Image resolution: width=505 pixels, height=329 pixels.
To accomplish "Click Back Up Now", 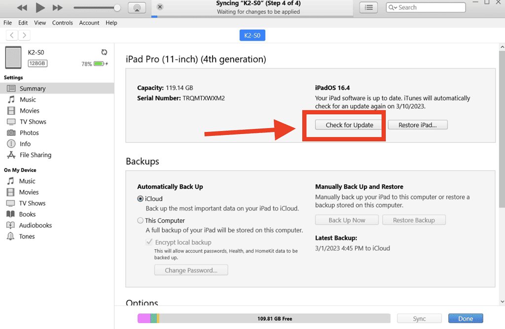I will [x=346, y=220].
